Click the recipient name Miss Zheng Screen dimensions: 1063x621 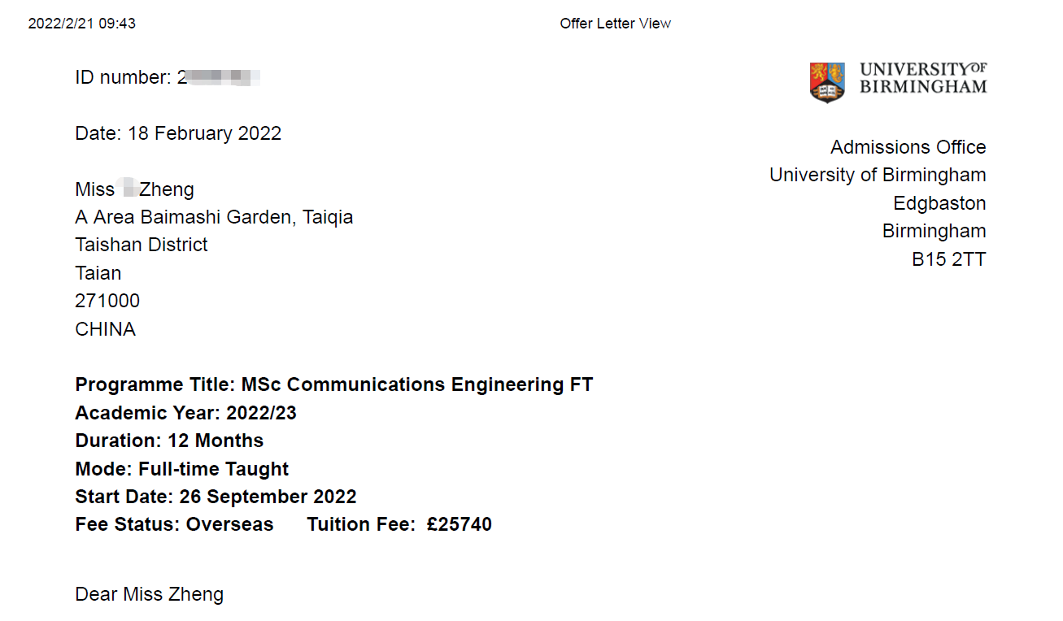coord(135,189)
